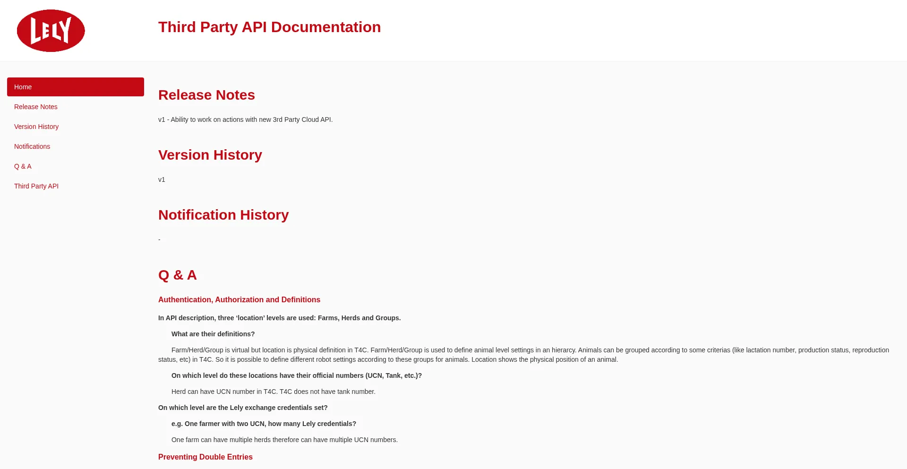Image resolution: width=907 pixels, height=469 pixels.
Task: Click the Release Notes heading
Action: [206, 95]
